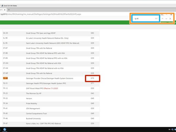Select ST-87 code cell
176x132 pixels.
pos(5,48)
